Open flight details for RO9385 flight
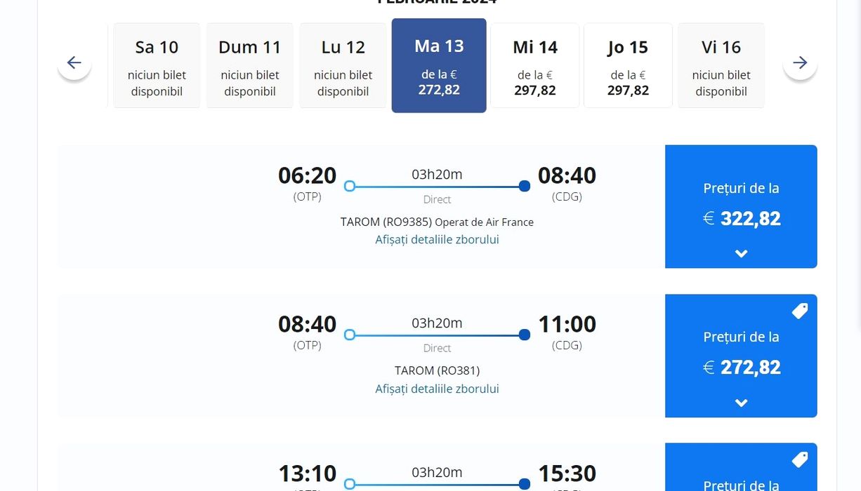The width and height of the screenshot is (861, 491). click(x=437, y=239)
